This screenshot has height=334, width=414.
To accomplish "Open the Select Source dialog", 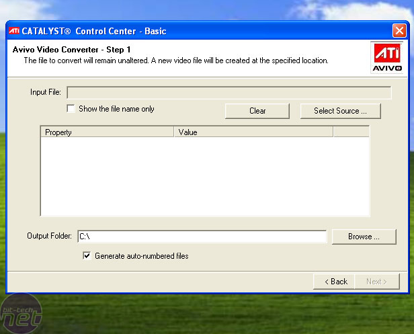I will (340, 111).
